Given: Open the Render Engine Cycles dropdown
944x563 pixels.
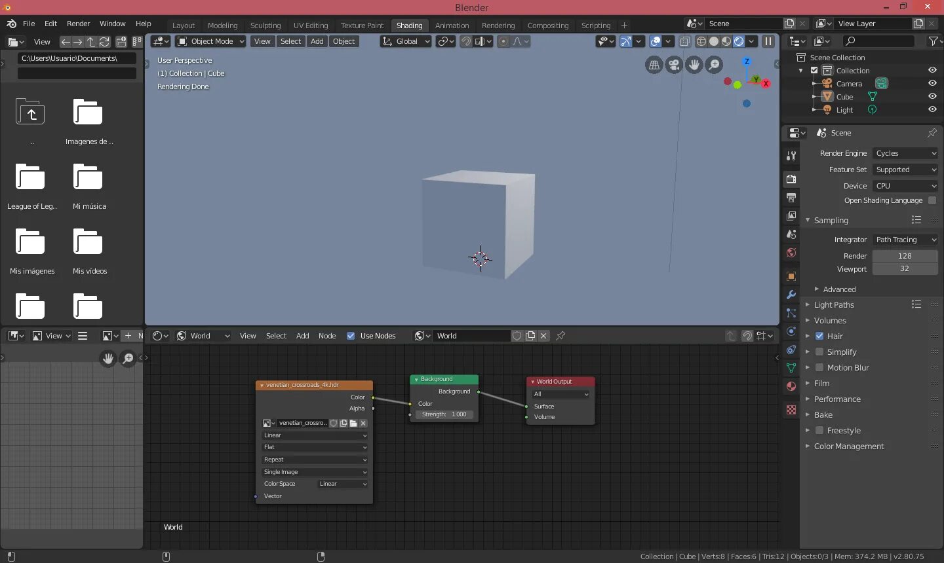Looking at the screenshot, I should 905,153.
